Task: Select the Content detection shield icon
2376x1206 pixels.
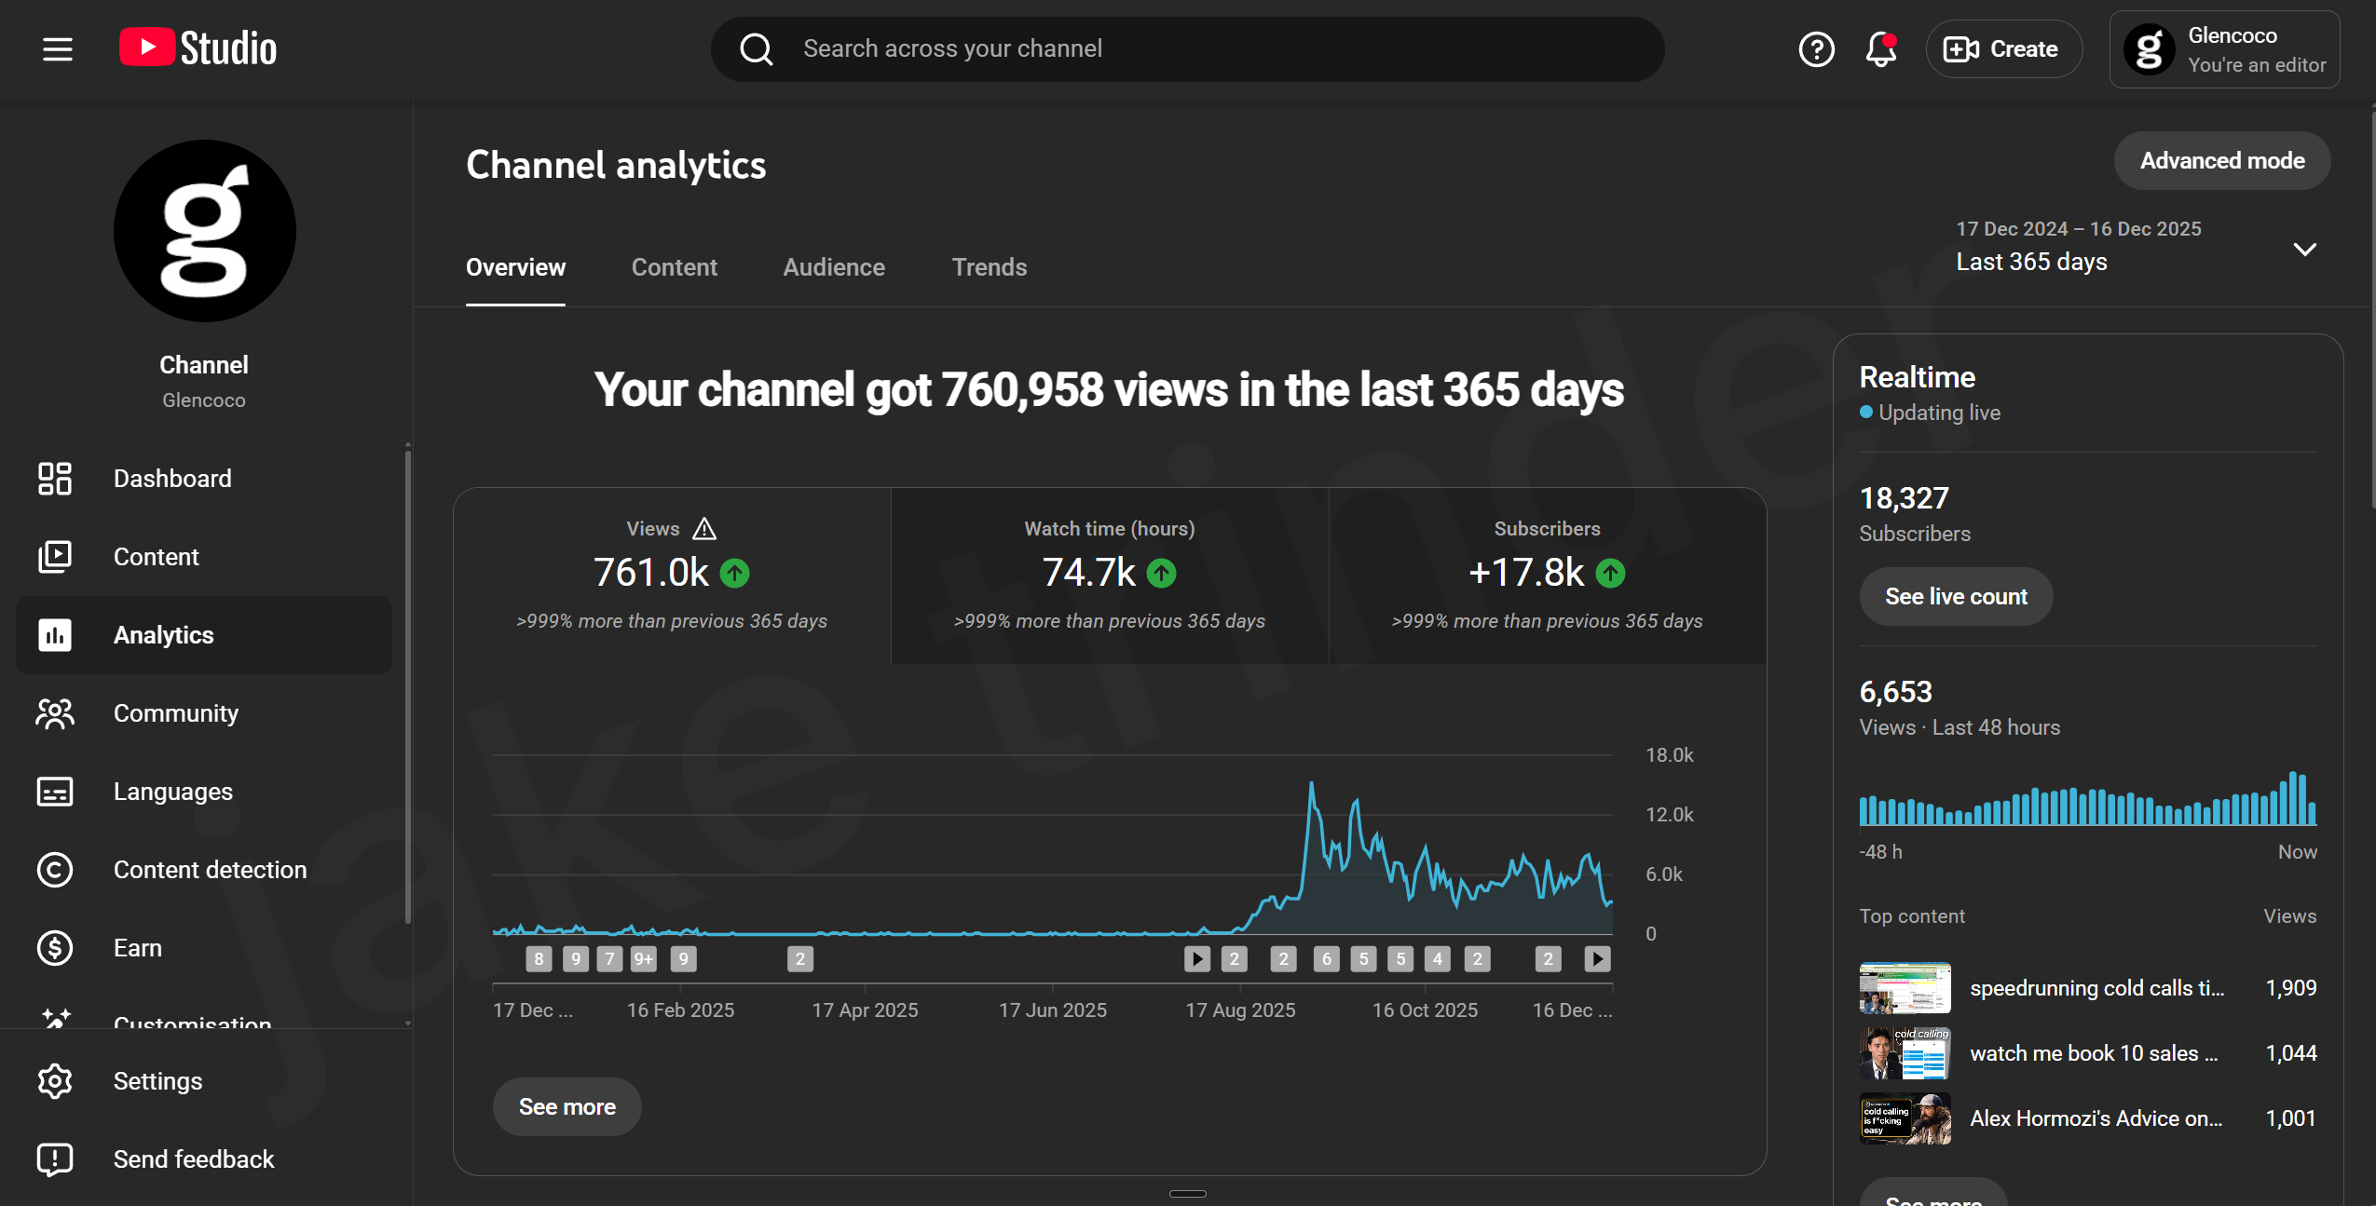Action: (x=54, y=869)
